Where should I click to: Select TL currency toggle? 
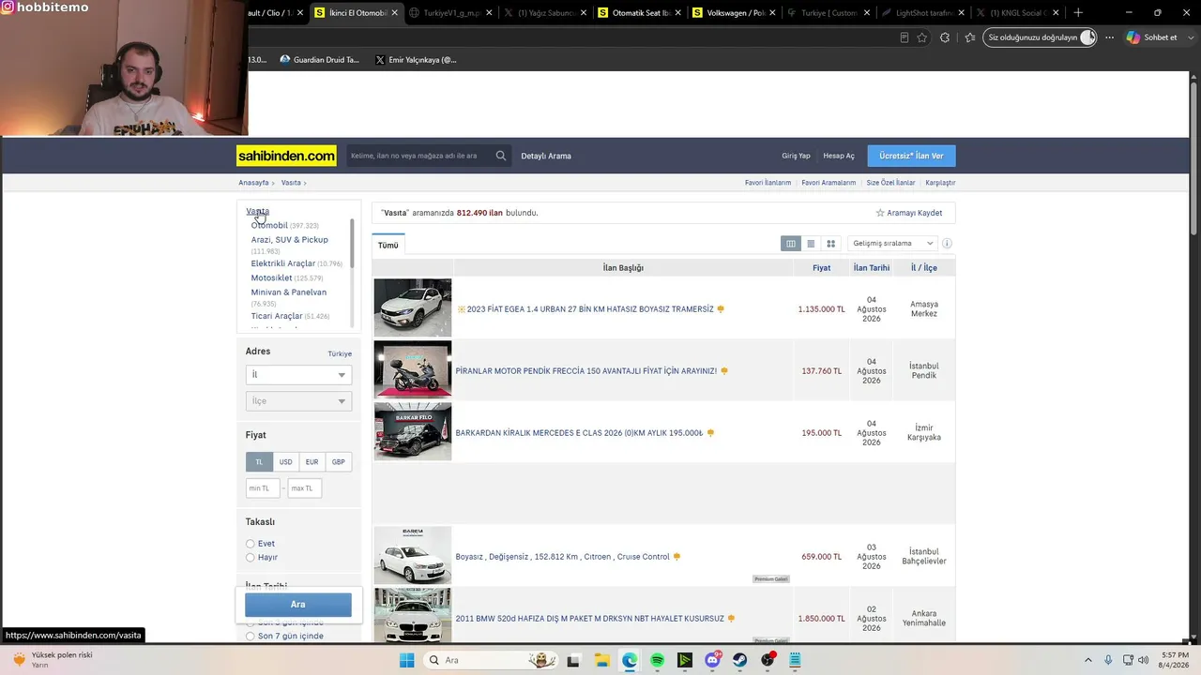point(259,462)
